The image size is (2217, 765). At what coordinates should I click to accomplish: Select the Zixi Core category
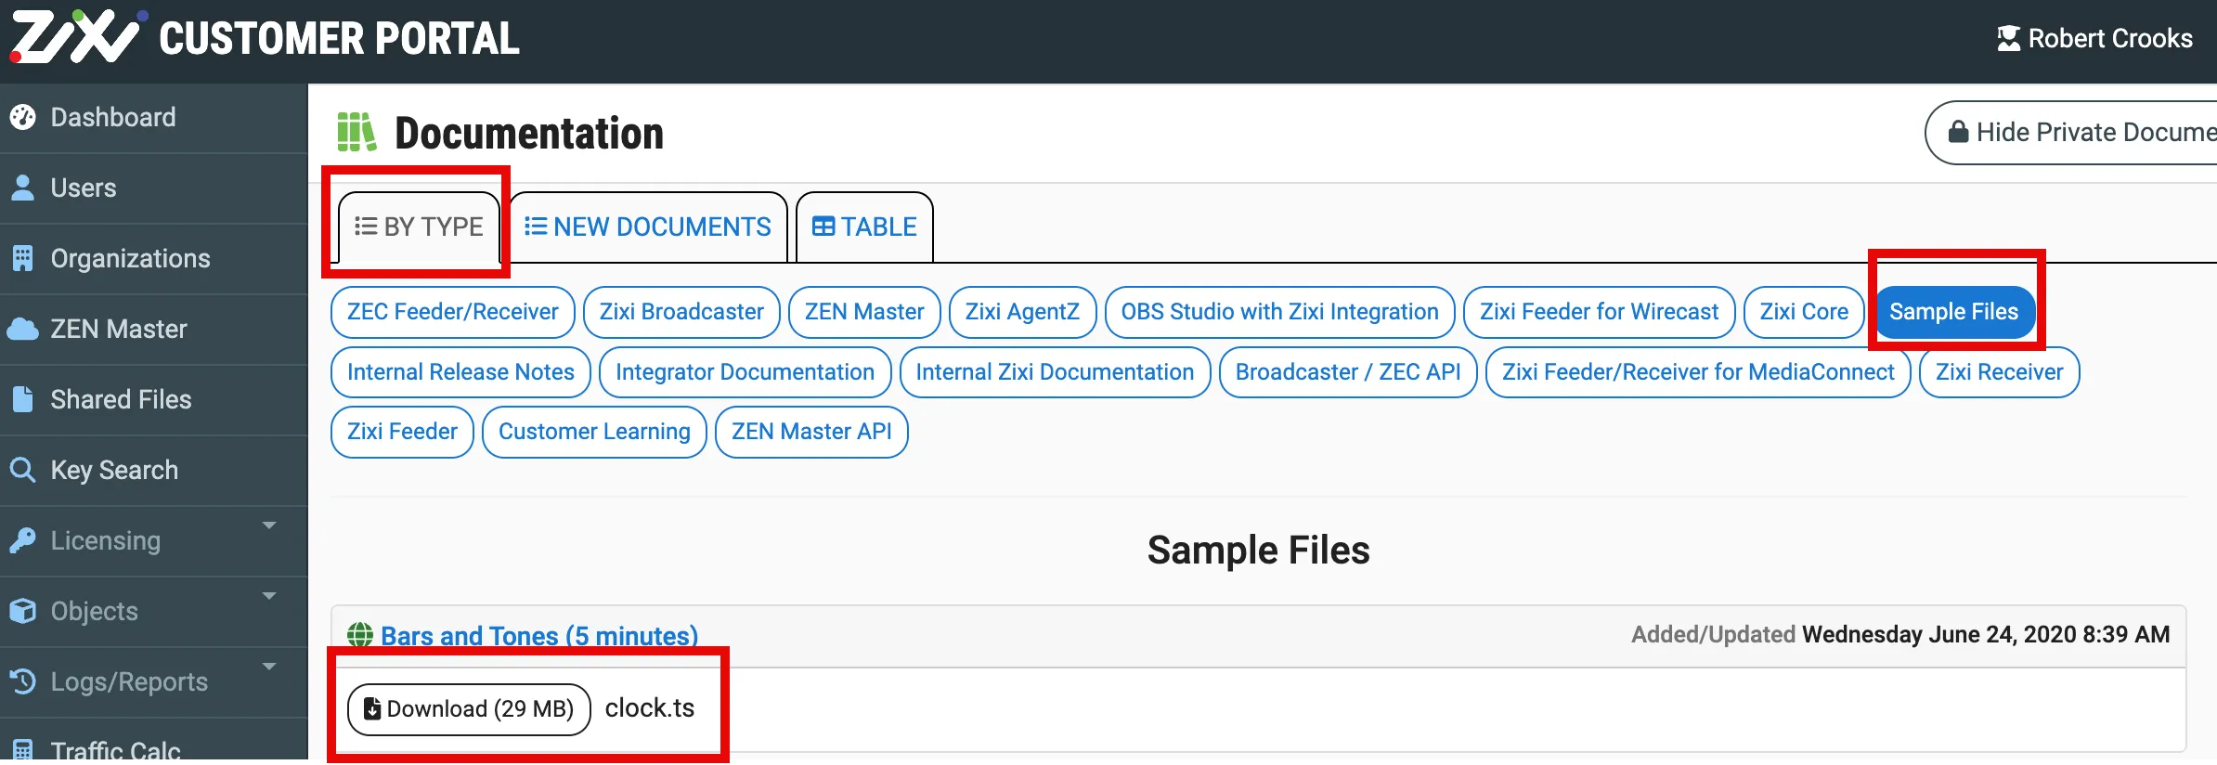tap(1804, 312)
